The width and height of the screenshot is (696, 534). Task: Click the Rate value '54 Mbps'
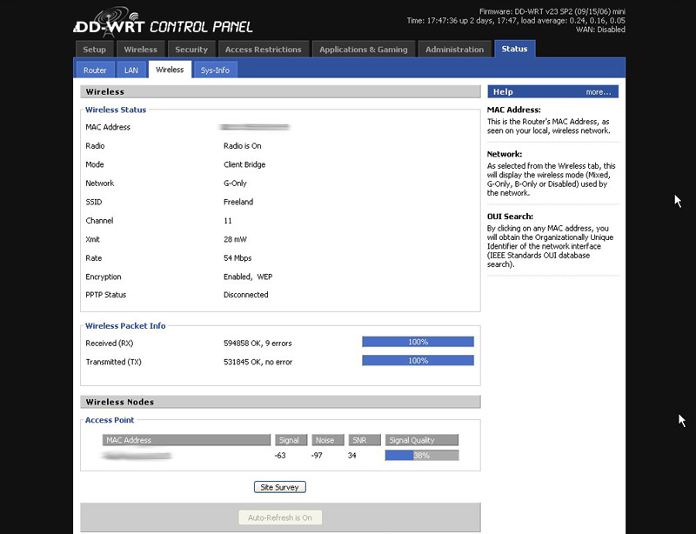[x=238, y=258]
